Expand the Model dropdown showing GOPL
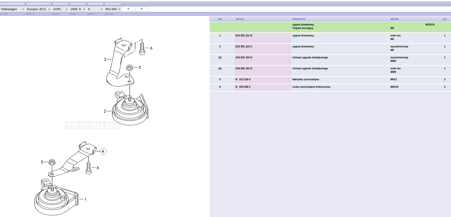451x217 pixels. coord(60,9)
